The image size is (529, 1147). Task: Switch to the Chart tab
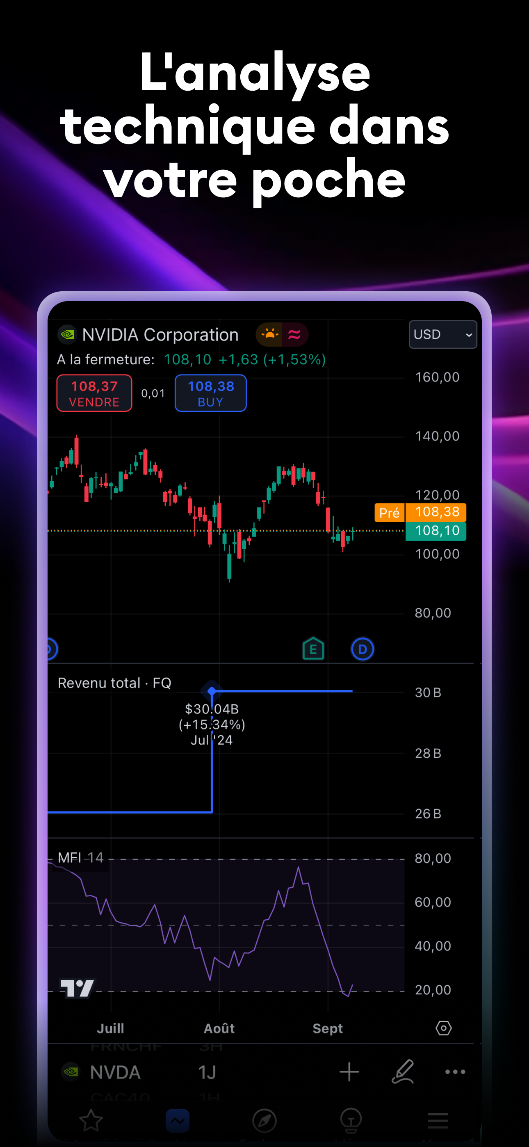(x=177, y=1120)
